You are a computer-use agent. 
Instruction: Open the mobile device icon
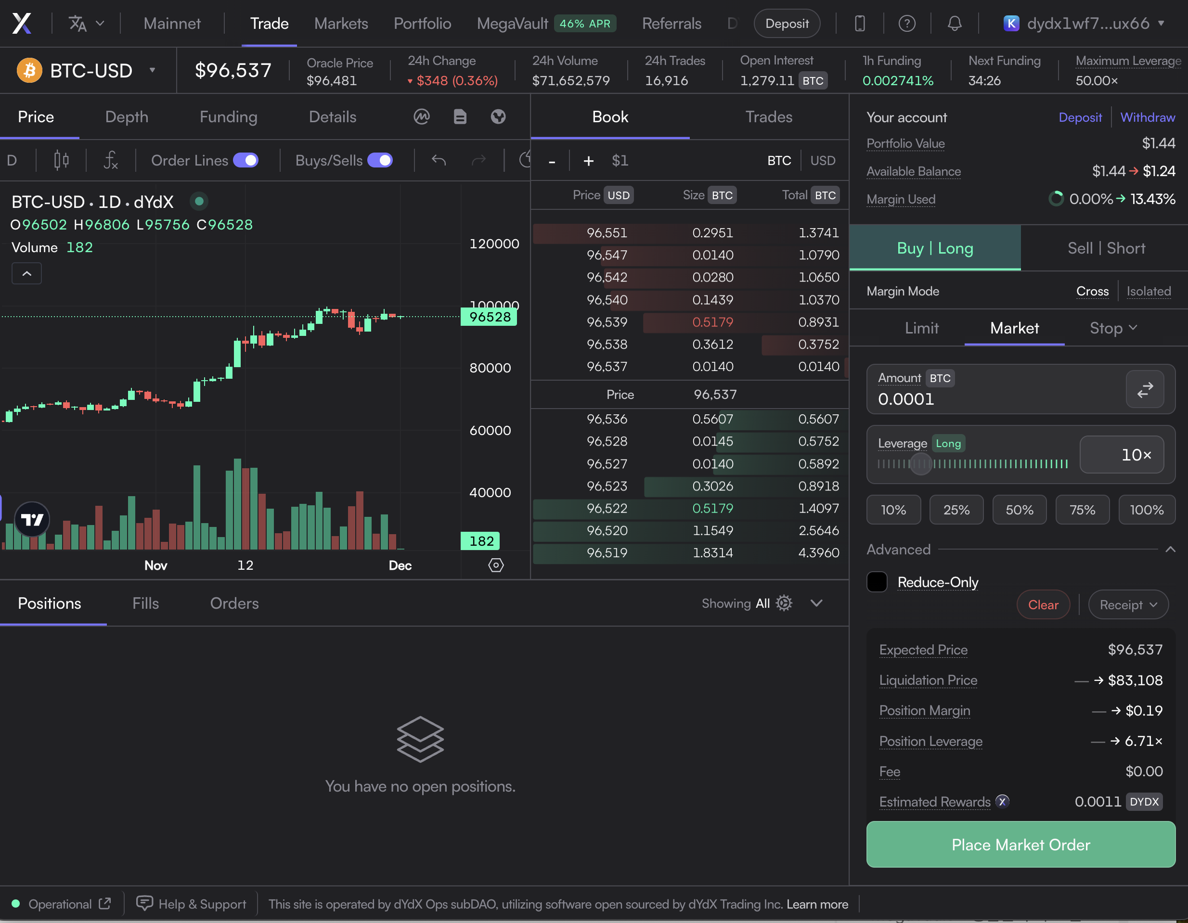coord(859,24)
